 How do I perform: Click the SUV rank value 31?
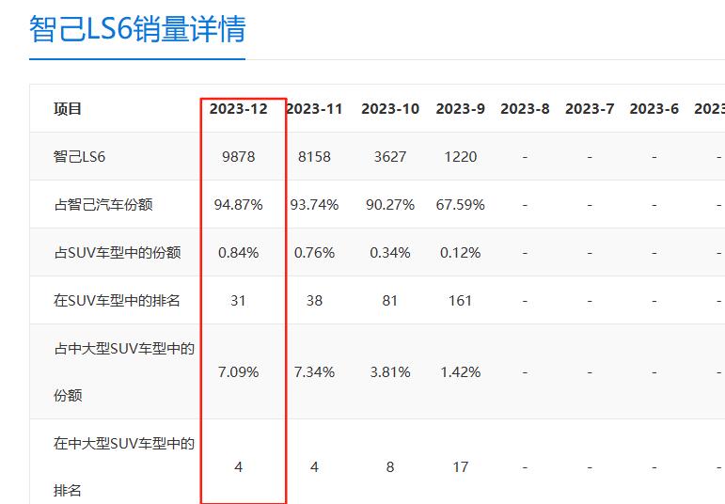tap(238, 301)
